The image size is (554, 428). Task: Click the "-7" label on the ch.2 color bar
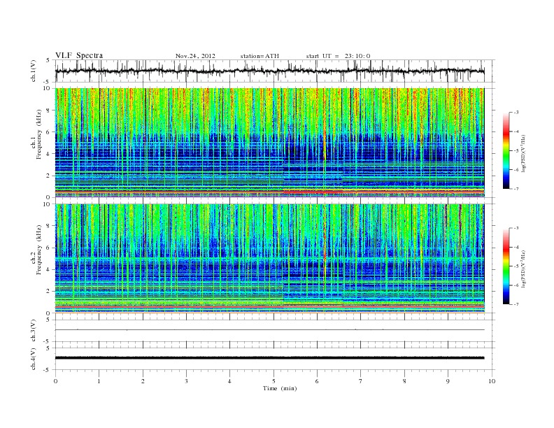click(516, 304)
